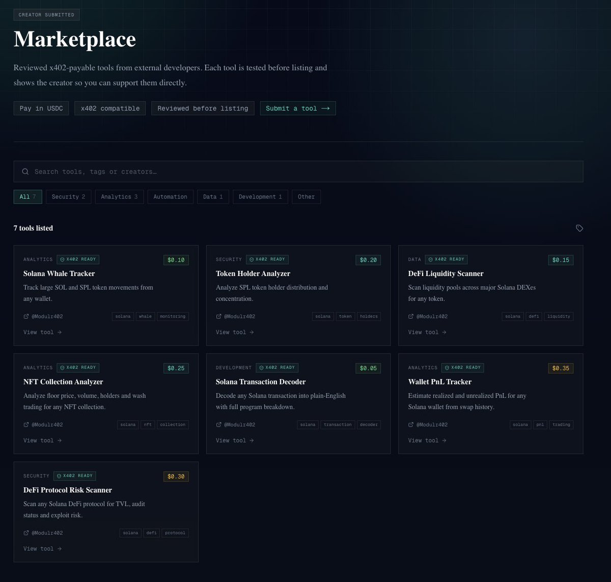Click X402 READY badge on Solana Whale Tracker

click(x=78, y=259)
